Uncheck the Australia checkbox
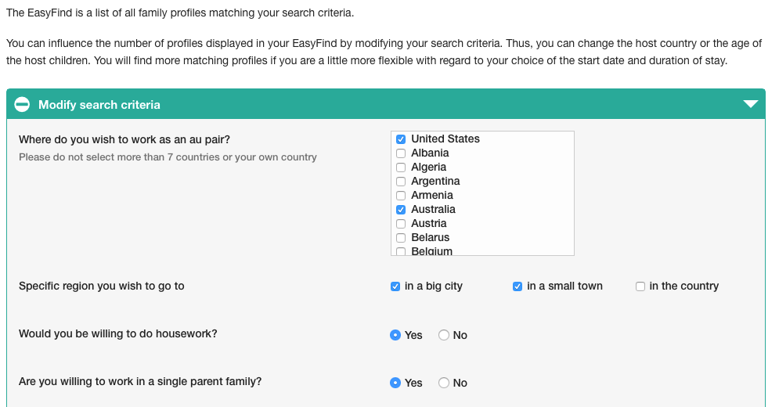The width and height of the screenshot is (779, 407). [x=401, y=210]
